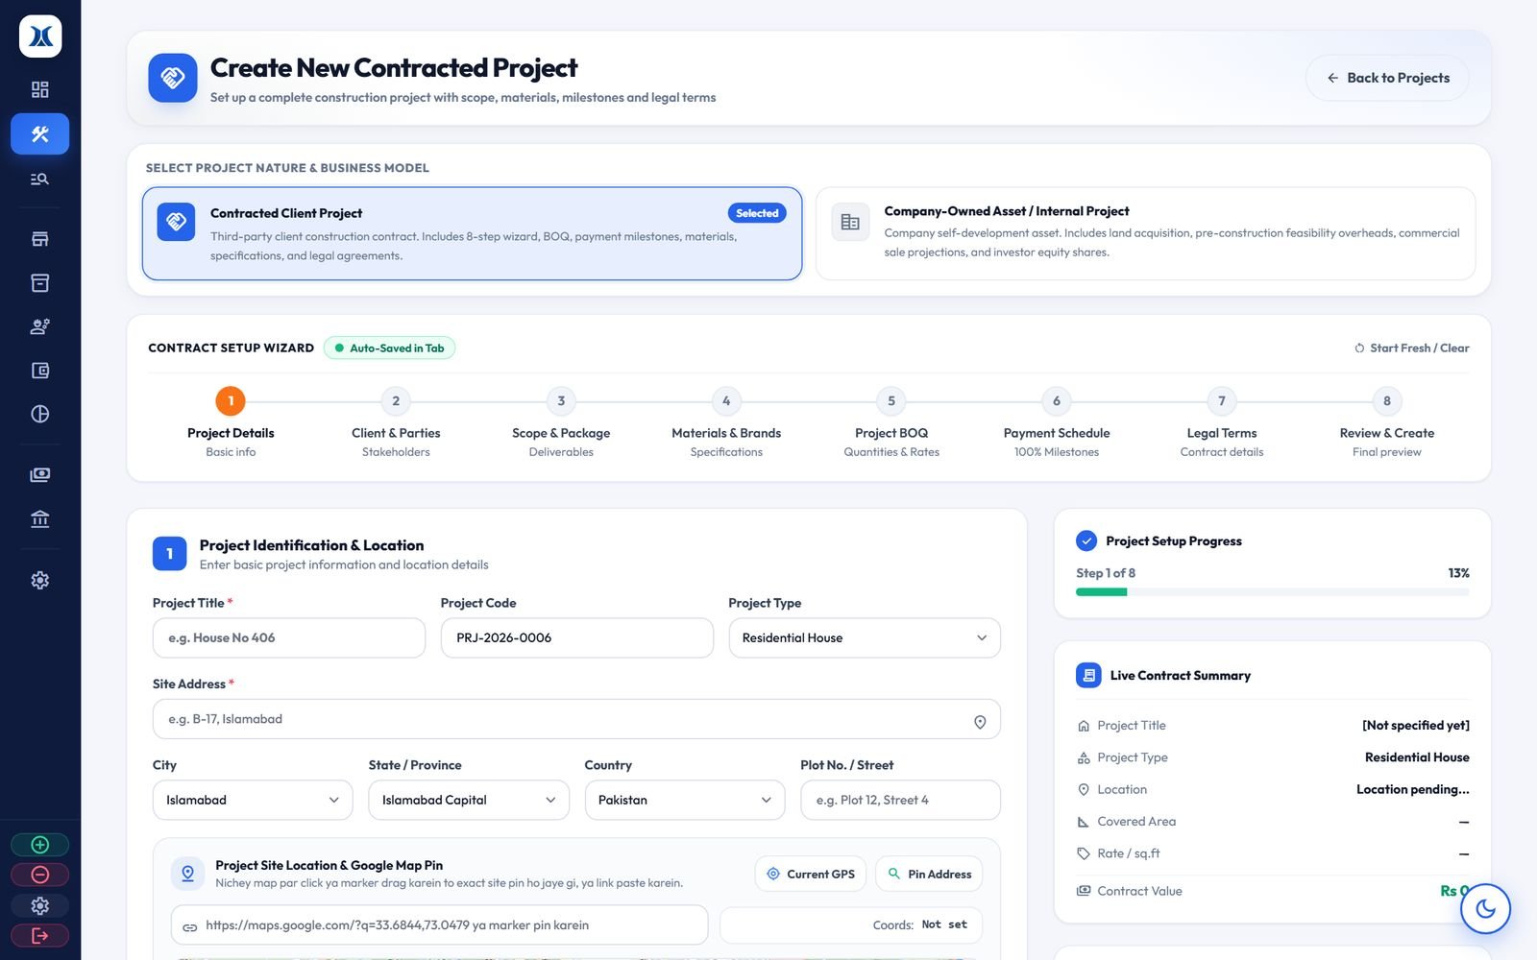
Task: Open the dashboard grid icon in sidebar
Action: pyautogui.click(x=39, y=89)
